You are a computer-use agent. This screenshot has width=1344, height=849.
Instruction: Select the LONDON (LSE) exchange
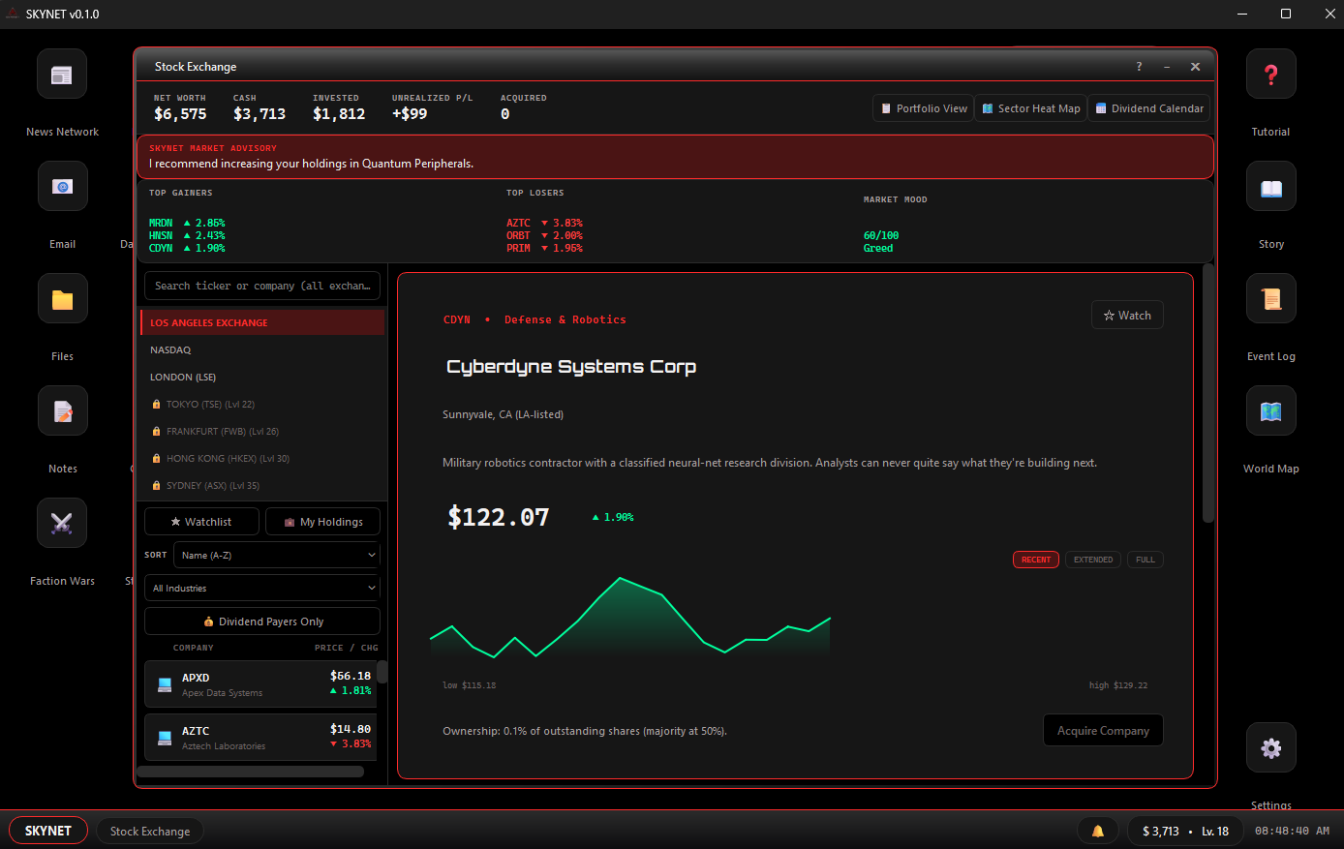point(262,377)
